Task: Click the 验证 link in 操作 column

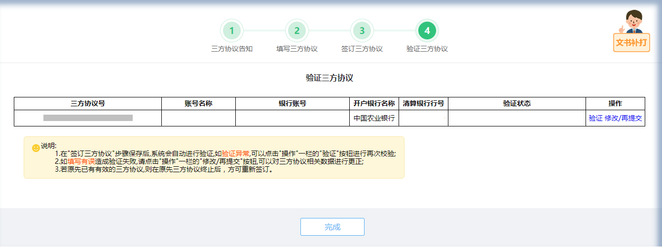Action: tap(595, 119)
